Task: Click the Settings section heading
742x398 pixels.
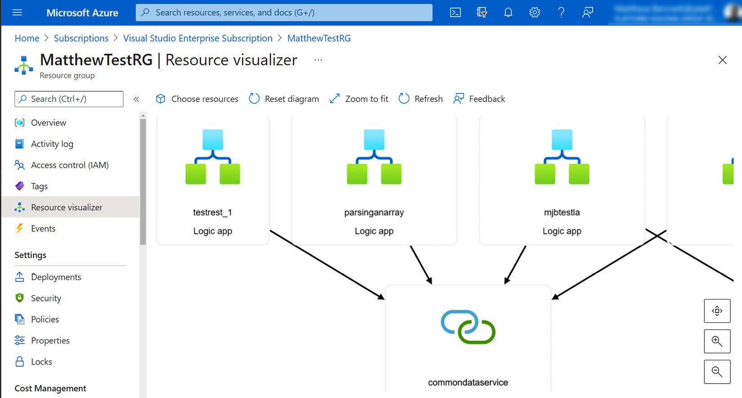Action: [31, 255]
